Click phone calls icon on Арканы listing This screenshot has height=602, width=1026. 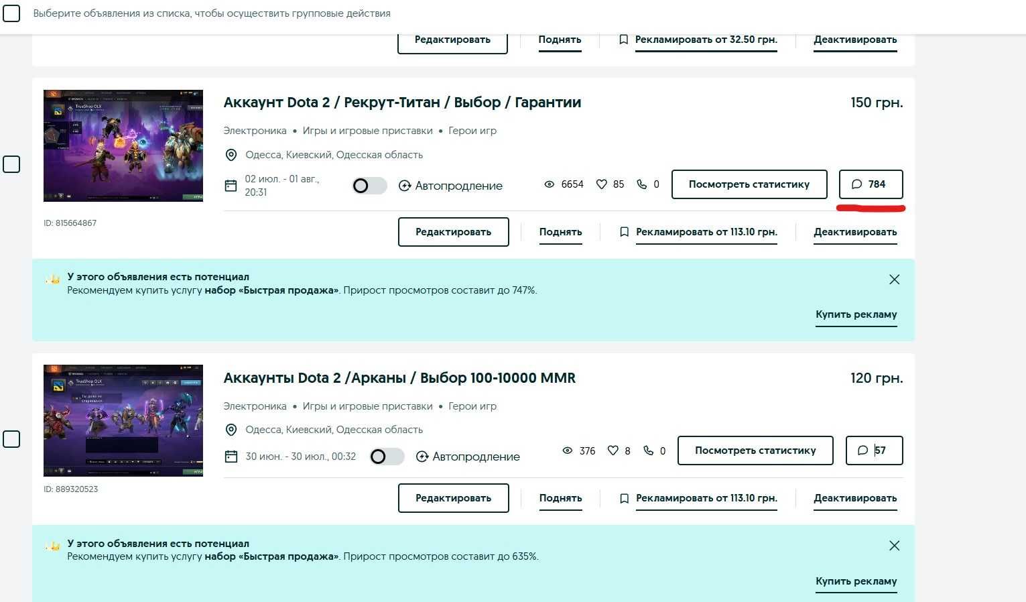648,450
